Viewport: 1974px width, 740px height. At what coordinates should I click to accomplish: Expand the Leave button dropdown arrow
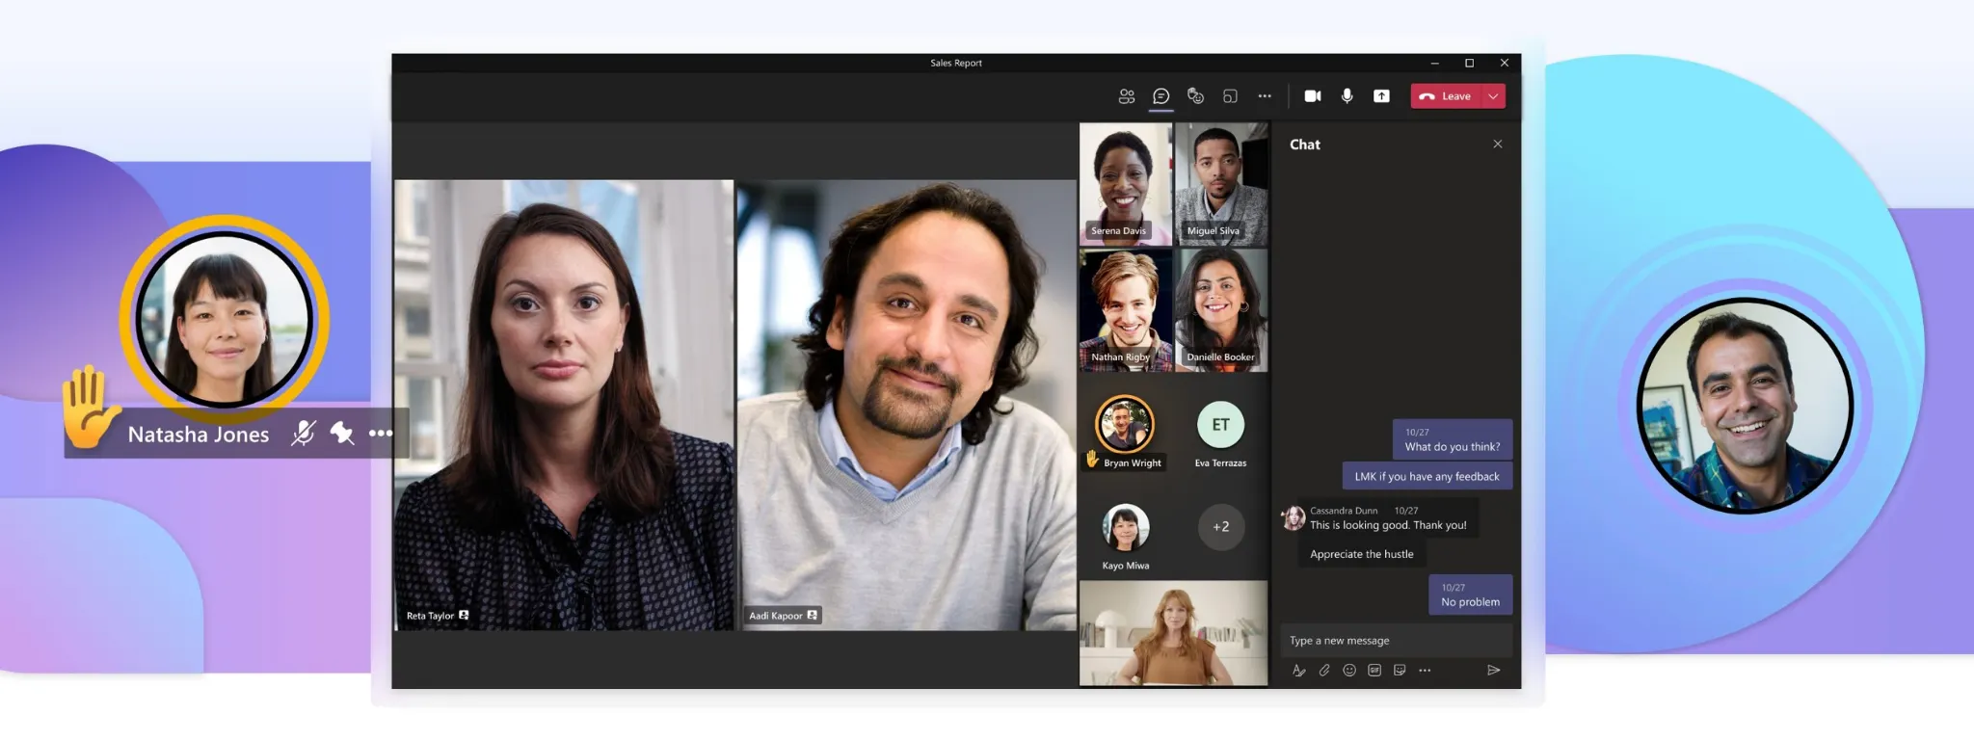[x=1493, y=96]
